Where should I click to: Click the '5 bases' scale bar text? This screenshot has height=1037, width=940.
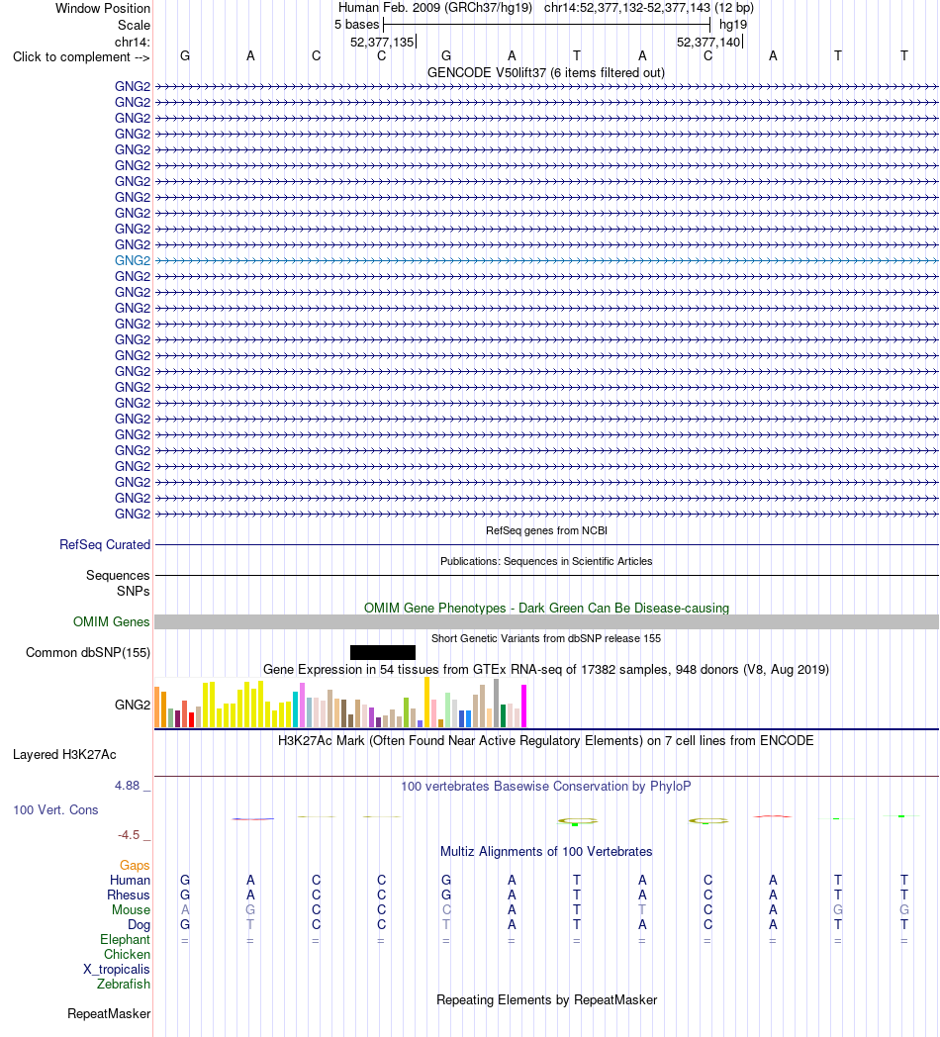[356, 25]
